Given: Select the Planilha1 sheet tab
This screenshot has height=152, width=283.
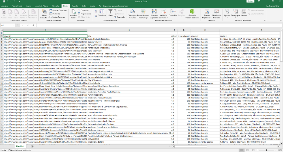Looking at the screenshot, I should pyautogui.click(x=20, y=146).
